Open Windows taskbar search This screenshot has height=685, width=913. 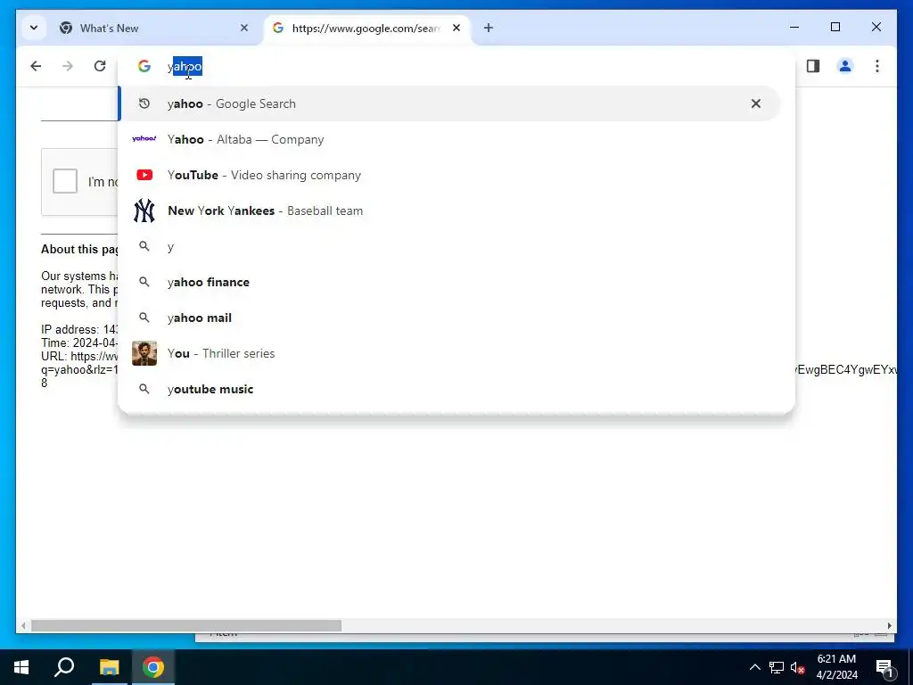coord(64,667)
